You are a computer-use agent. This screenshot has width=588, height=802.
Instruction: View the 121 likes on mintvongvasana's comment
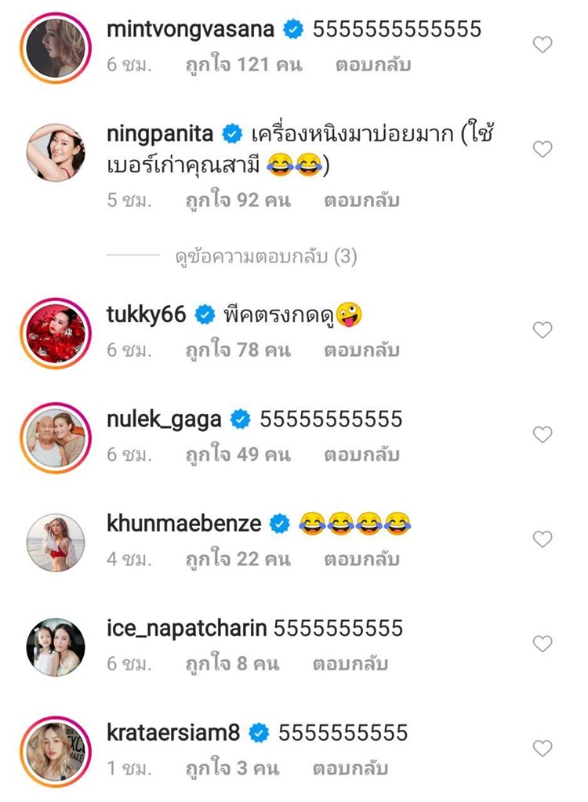244,65
